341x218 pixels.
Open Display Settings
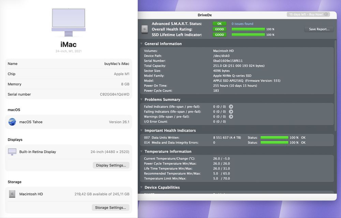(x=111, y=165)
